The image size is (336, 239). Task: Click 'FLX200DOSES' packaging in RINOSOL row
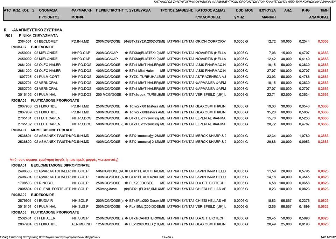click(x=141, y=183)
